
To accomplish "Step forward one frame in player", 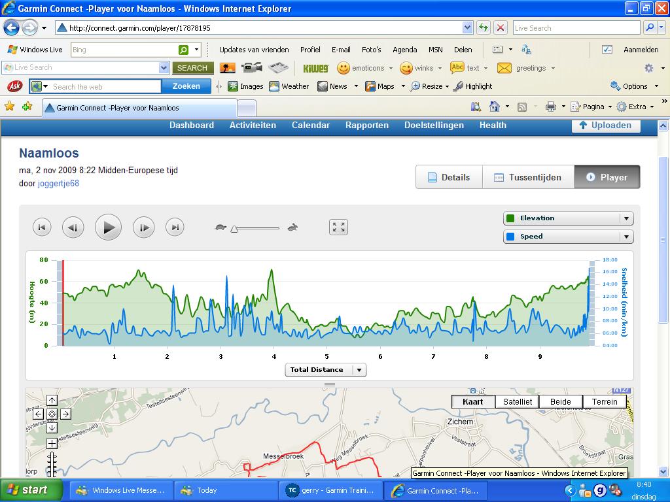I will [143, 227].
